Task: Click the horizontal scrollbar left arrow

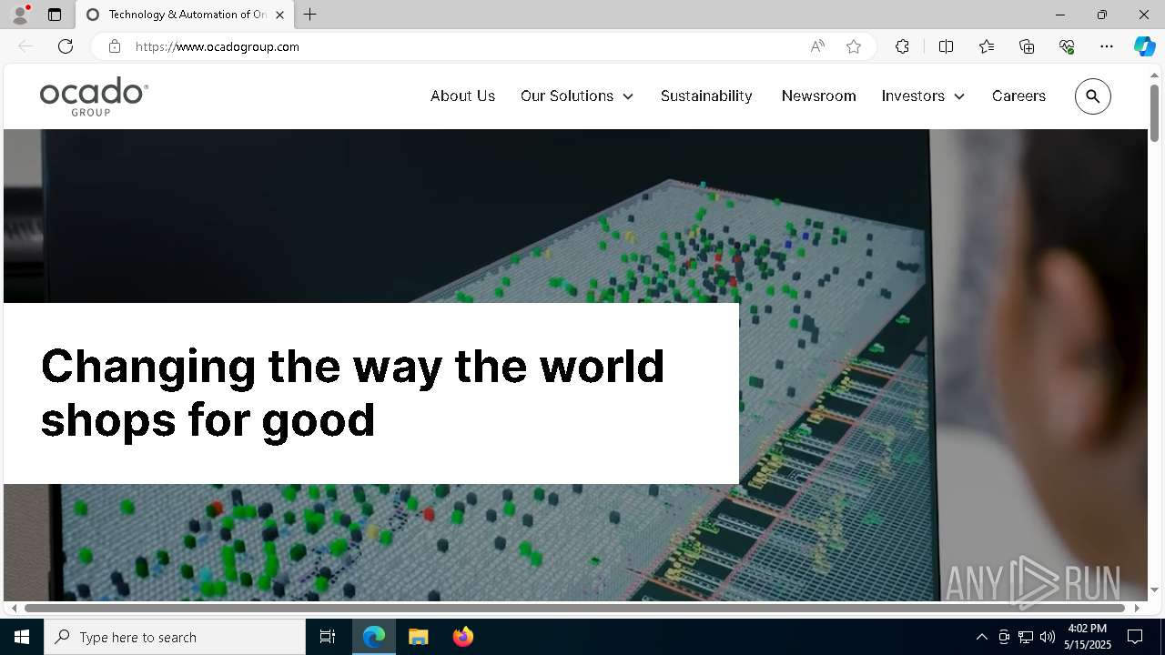Action: pyautogui.click(x=14, y=608)
